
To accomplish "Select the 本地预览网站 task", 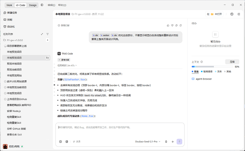I will pyautogui.click(x=14, y=76).
